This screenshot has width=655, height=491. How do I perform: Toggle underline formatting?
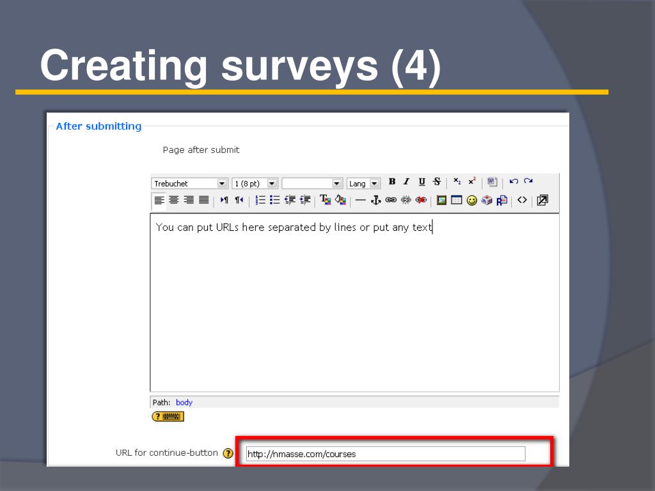(x=422, y=182)
